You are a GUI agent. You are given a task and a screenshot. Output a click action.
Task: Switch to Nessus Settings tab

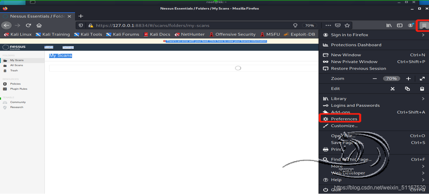[68, 47]
